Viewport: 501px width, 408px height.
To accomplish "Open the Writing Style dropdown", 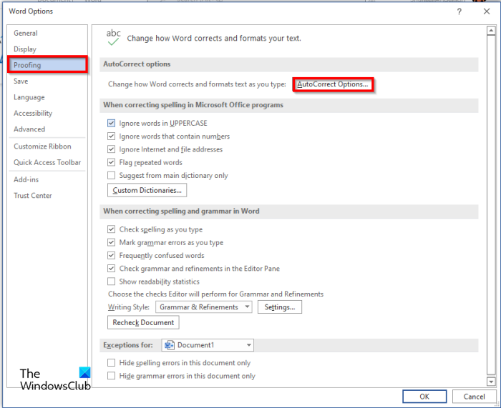I will [x=204, y=307].
